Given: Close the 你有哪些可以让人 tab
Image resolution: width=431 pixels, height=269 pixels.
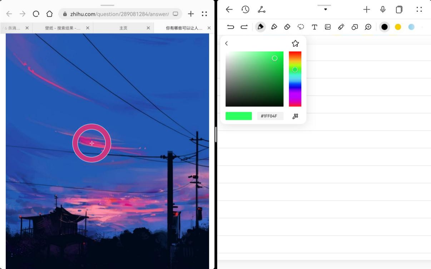Looking at the screenshot, I should click(x=209, y=28).
